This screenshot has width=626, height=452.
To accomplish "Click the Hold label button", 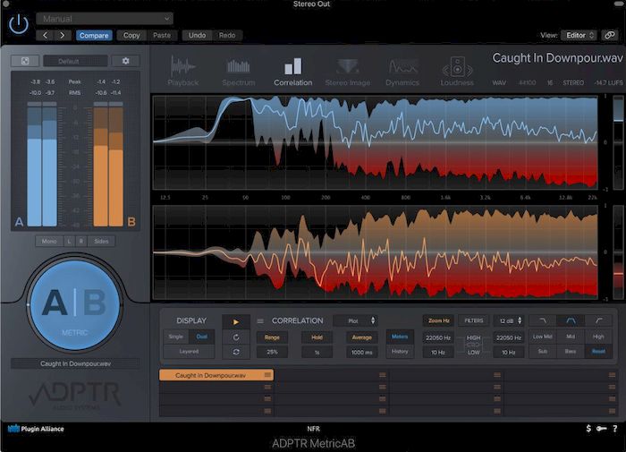I will pos(317,337).
